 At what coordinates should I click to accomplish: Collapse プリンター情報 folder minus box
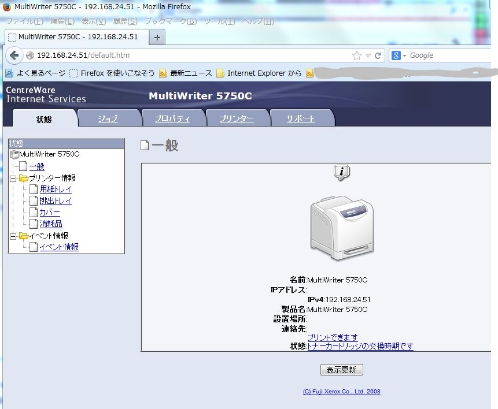13,179
